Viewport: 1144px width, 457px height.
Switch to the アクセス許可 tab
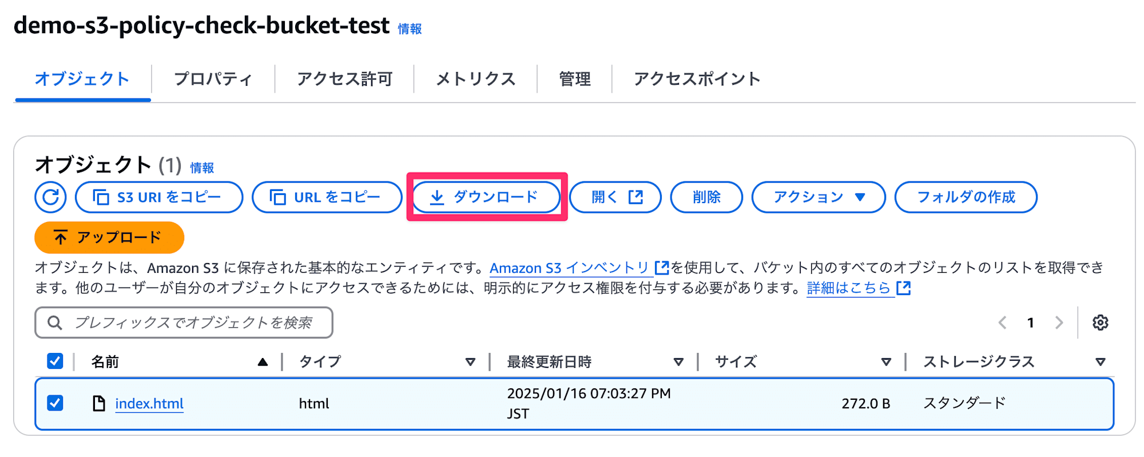click(x=344, y=79)
